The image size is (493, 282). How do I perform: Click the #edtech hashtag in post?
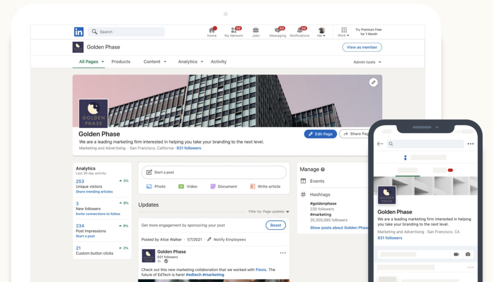(x=194, y=275)
